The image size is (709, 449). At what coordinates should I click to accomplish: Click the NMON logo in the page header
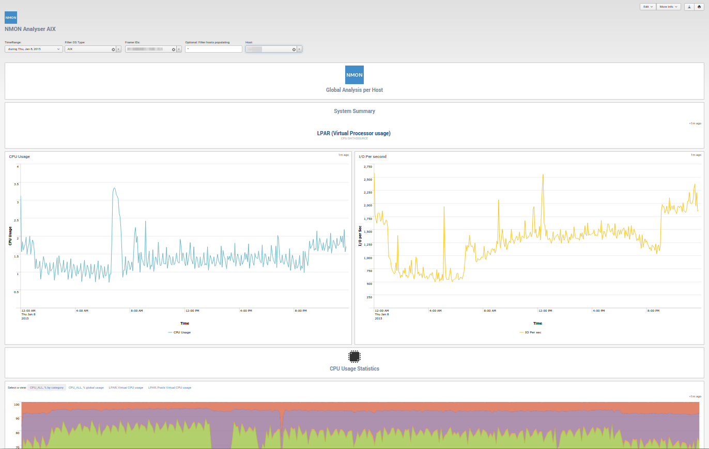(11, 18)
